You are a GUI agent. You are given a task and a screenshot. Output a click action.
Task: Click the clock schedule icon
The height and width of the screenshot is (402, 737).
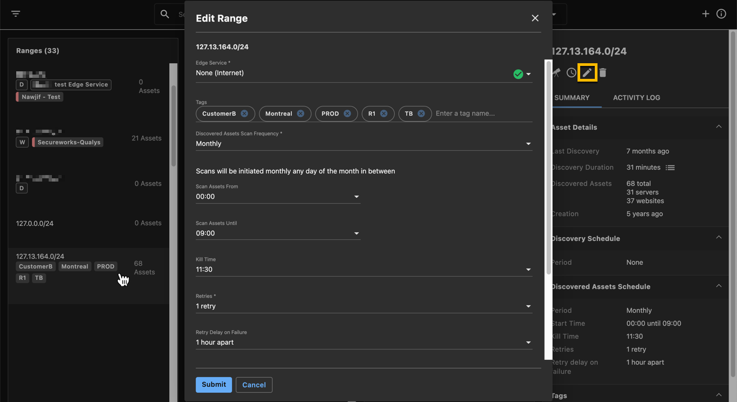572,72
